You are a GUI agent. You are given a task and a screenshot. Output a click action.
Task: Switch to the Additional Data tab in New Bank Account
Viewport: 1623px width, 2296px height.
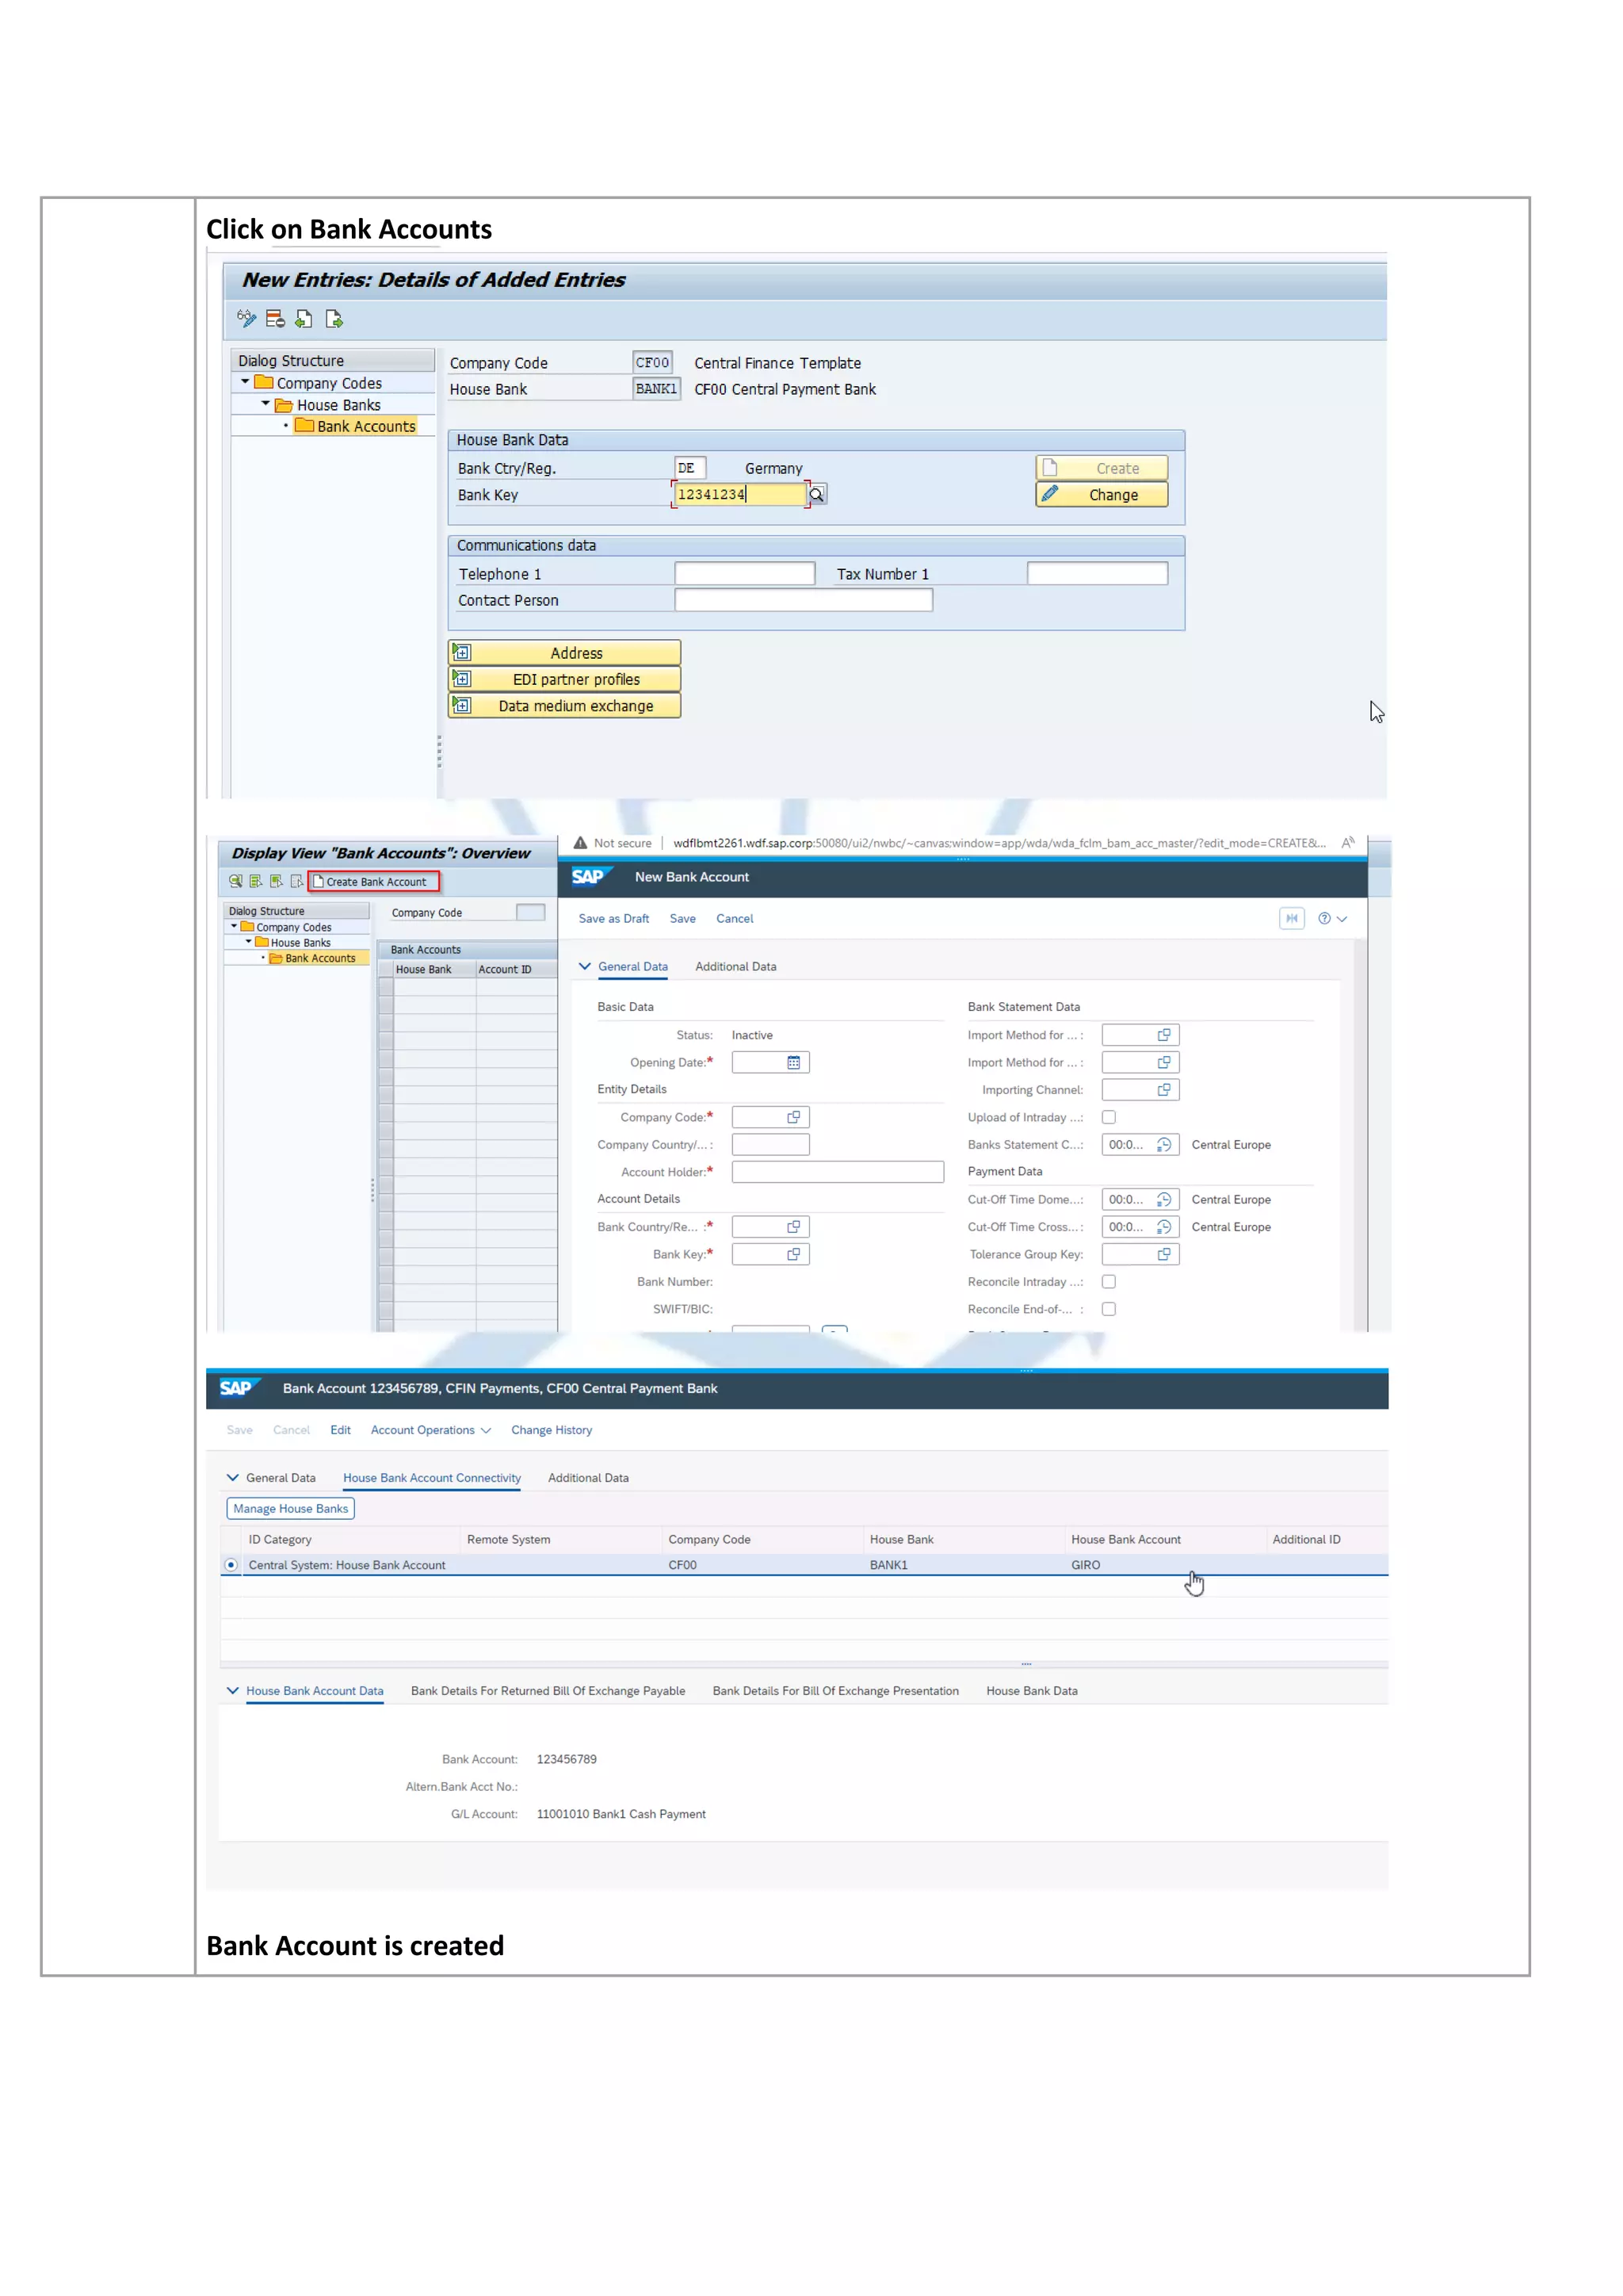point(735,966)
